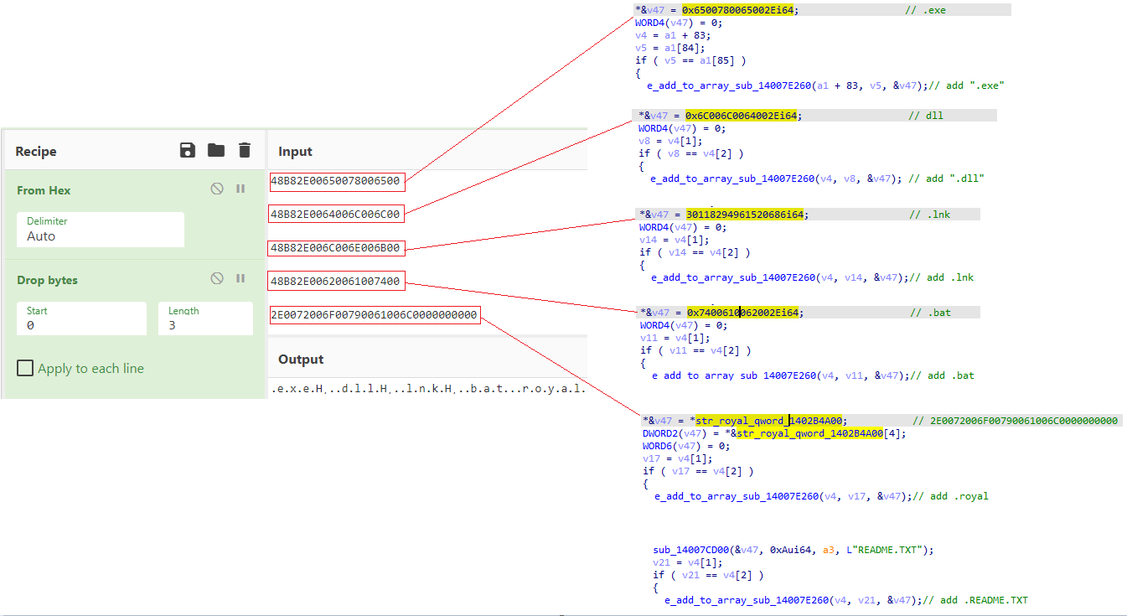Disable the From Hex operation
This screenshot has height=616, width=1127.
pyautogui.click(x=217, y=188)
